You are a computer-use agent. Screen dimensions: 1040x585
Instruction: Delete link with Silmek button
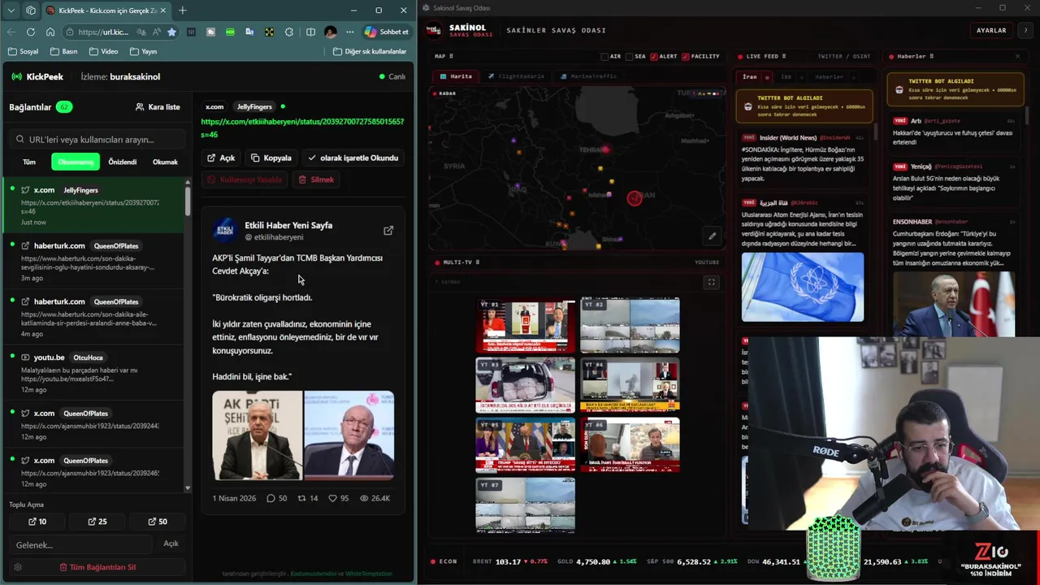coord(316,180)
